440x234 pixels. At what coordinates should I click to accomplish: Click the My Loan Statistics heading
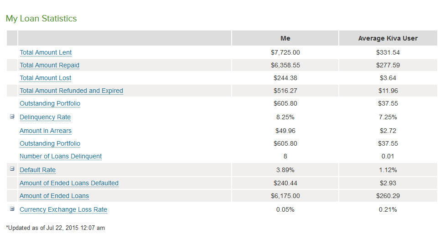pos(41,19)
